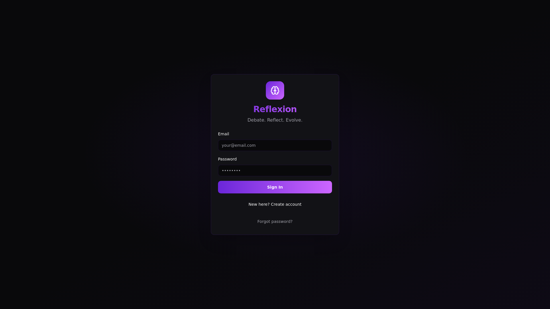Click the Reflexion brain logo icon

tap(275, 90)
